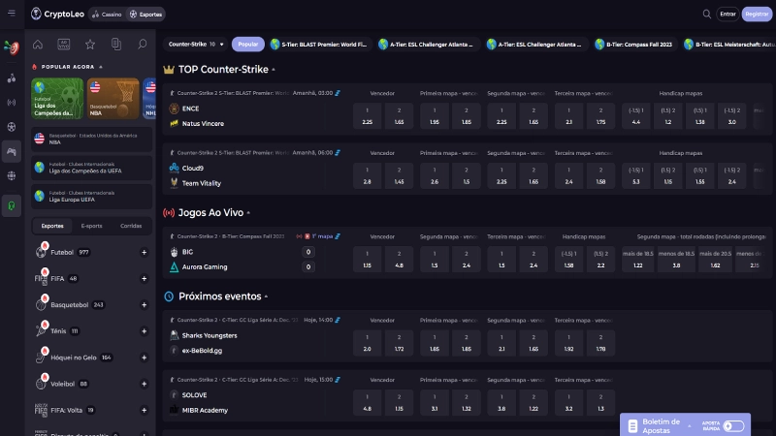Expand the FIFA: Volta sport with plus
This screenshot has width=776, height=436.
point(144,410)
